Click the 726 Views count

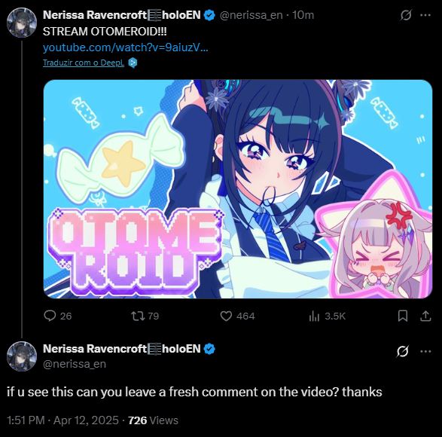pyautogui.click(x=153, y=420)
